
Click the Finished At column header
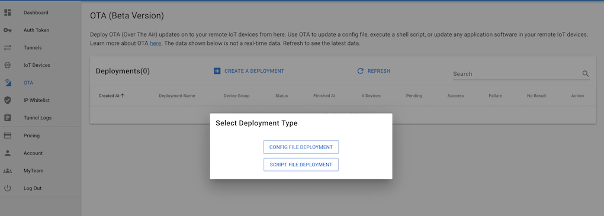[x=325, y=95]
